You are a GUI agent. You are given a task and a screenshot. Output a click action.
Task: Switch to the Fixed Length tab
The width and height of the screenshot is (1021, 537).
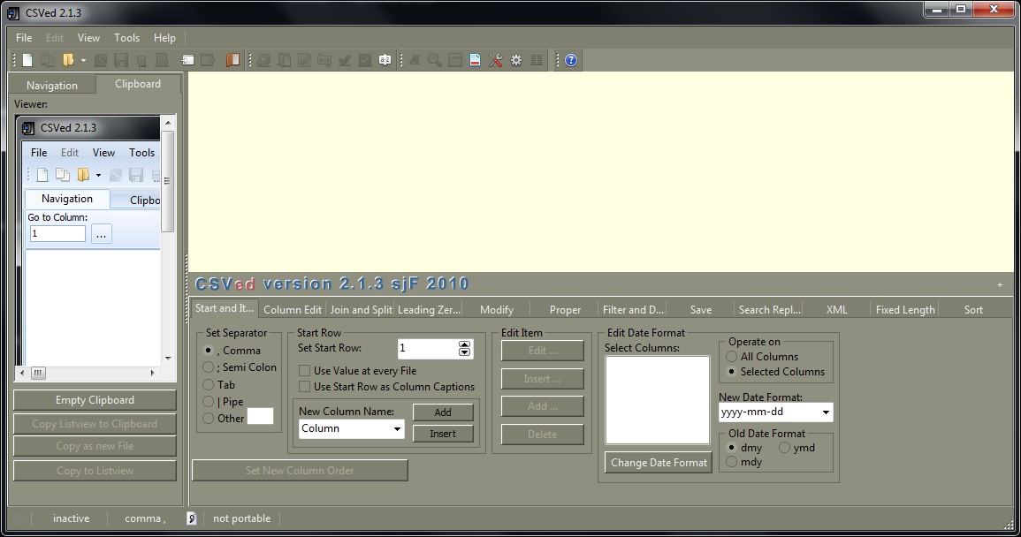pos(905,310)
